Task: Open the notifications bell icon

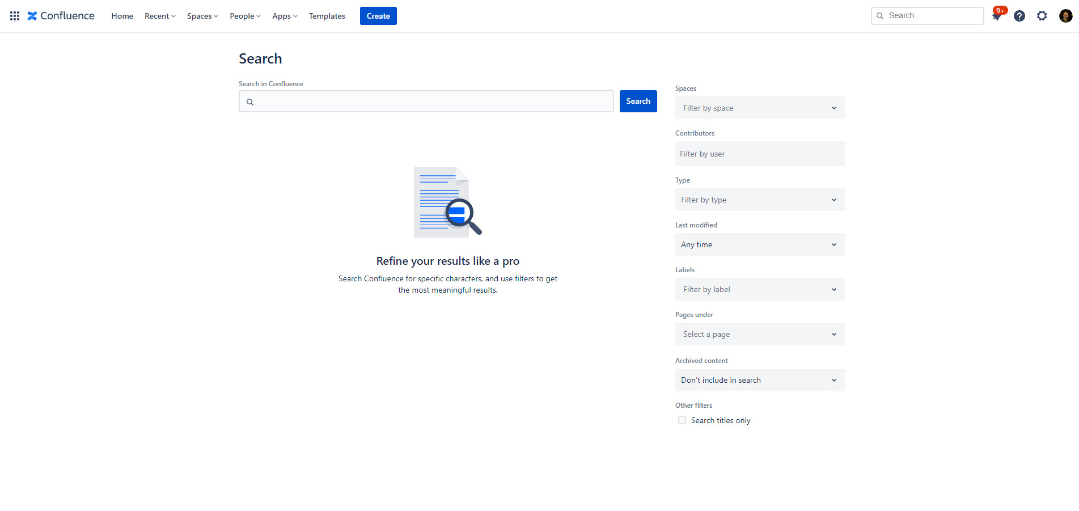Action: [997, 16]
